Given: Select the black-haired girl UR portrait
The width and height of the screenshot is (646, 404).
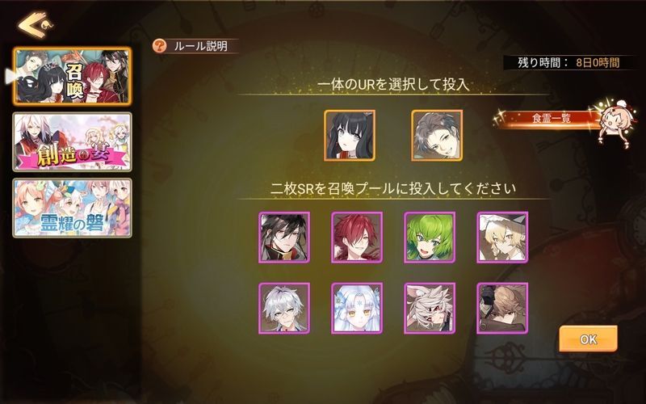Looking at the screenshot, I should click(x=350, y=135).
